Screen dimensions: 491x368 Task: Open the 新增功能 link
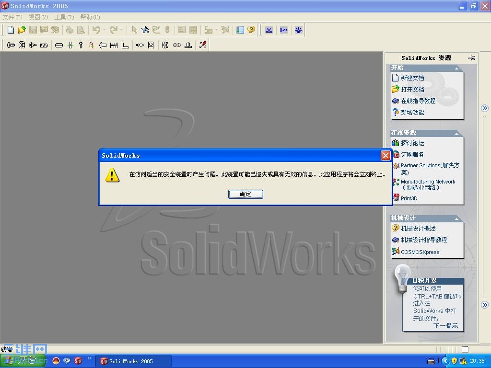412,112
